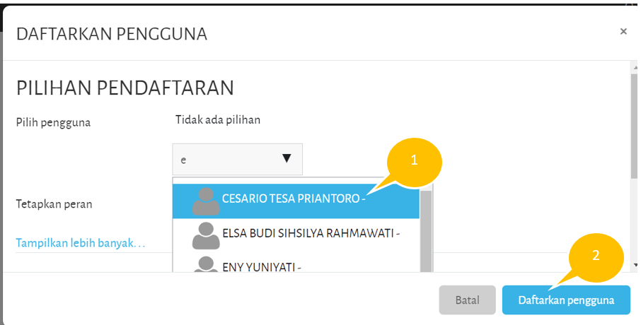The image size is (641, 325).
Task: Collapse the PILIHAN PENDAFTARAN section heading
Action: click(125, 88)
